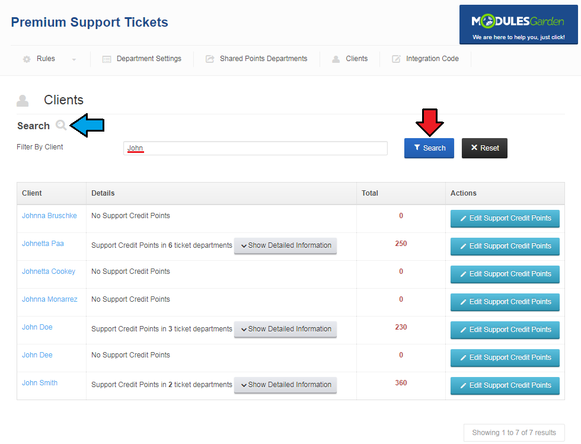Click the blue Search button
581x444 pixels.
[429, 148]
